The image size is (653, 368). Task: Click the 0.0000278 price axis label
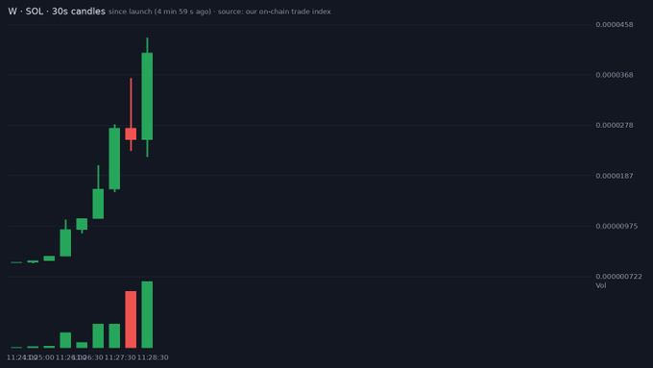[x=615, y=126]
